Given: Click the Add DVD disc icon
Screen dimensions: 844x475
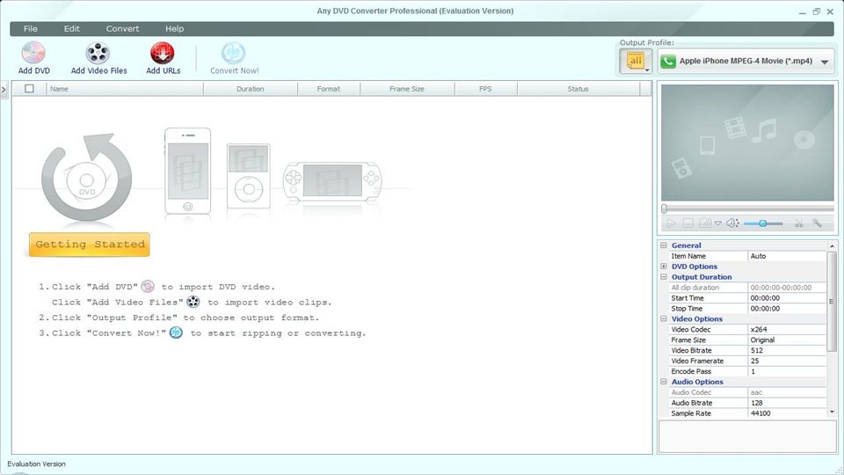Looking at the screenshot, I should (x=33, y=53).
